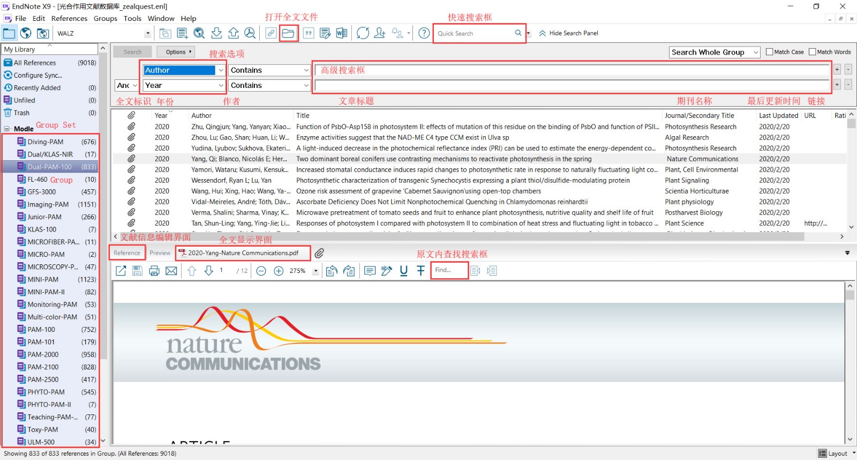Select the PDF underline text tool
This screenshot has height=460, width=857.
[x=404, y=271]
